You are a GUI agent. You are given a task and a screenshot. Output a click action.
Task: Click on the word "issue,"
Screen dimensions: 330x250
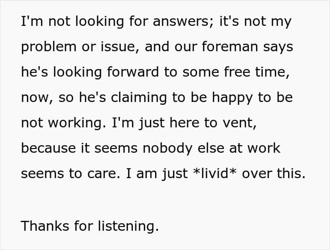coord(120,47)
